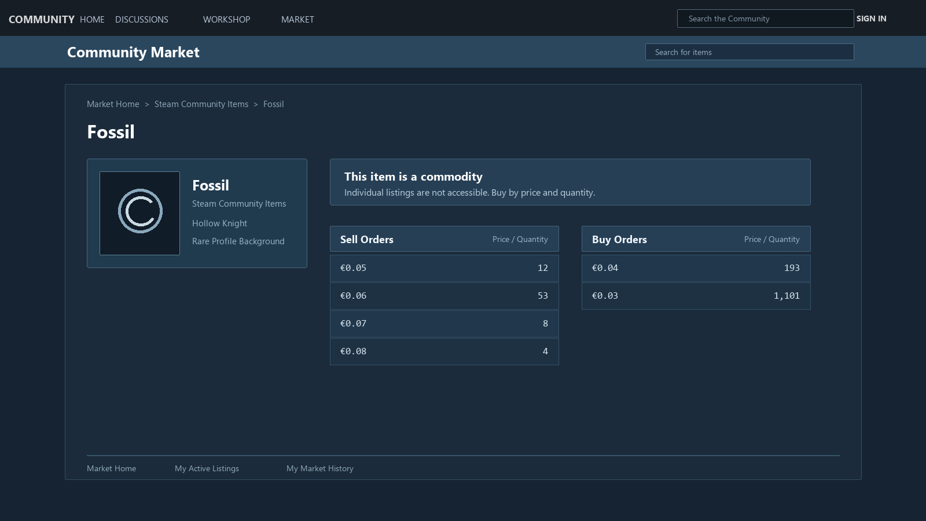Click quantity 53 in sell orders
The image size is (926, 521).
[x=542, y=296]
